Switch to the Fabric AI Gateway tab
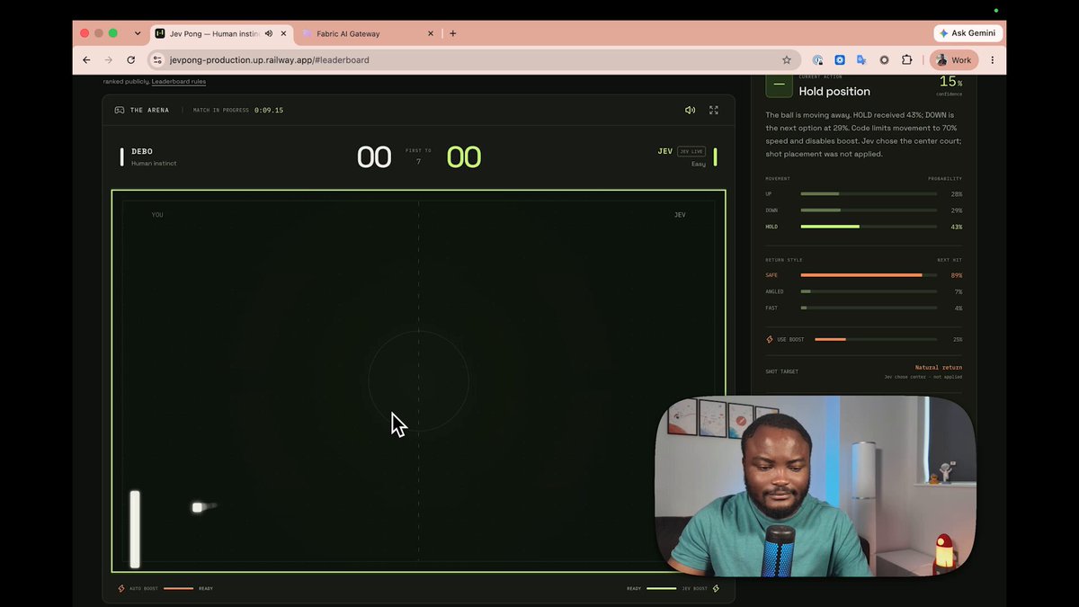Image resolution: width=1079 pixels, height=607 pixels. (369, 33)
